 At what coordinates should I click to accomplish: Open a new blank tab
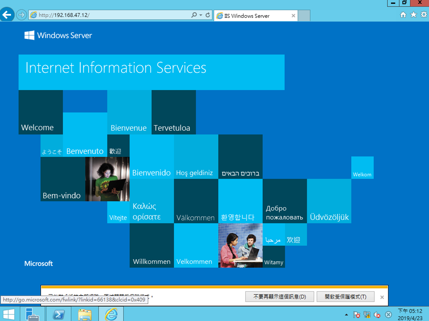304,16
